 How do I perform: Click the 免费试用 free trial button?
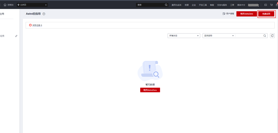click(266, 14)
